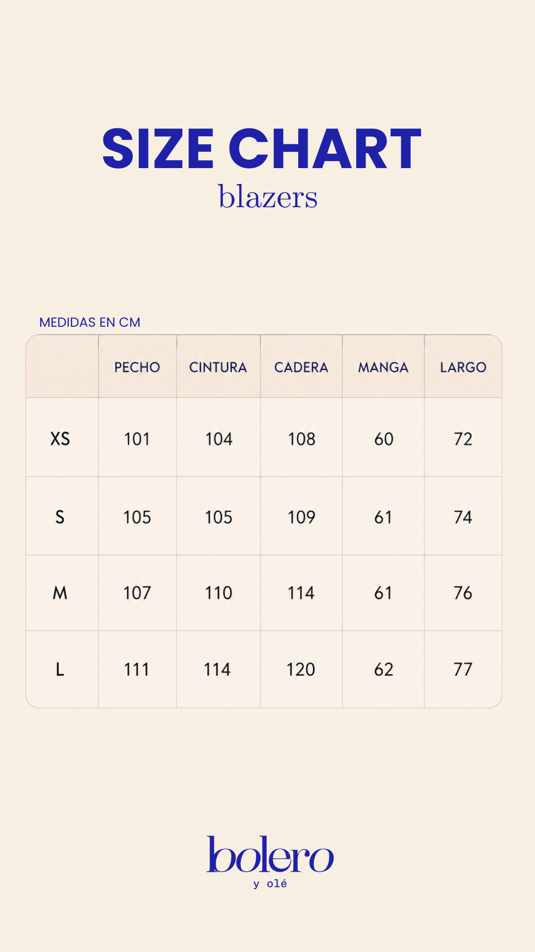Select the PECHO column header
The image size is (535, 952).
tap(137, 367)
